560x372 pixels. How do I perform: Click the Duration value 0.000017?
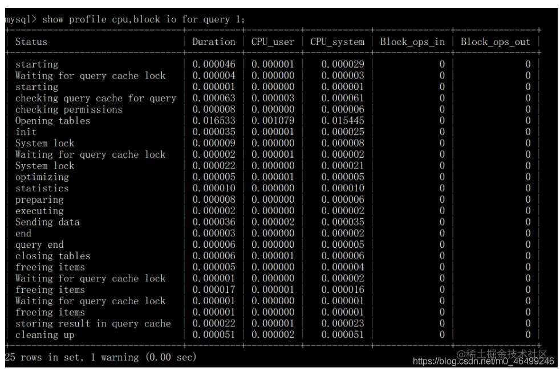(214, 289)
